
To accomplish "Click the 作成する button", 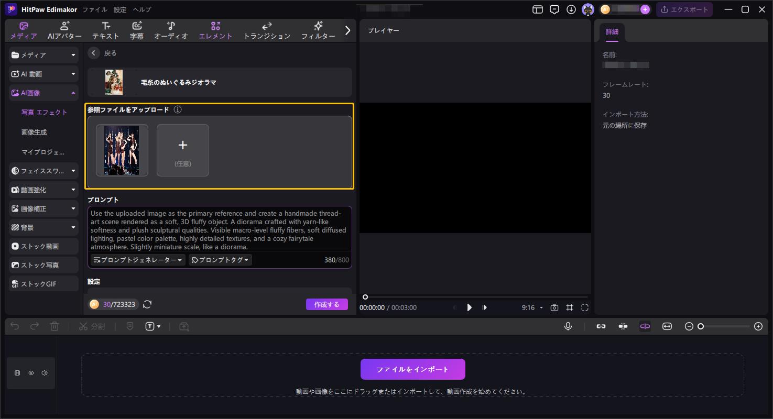I will click(326, 304).
